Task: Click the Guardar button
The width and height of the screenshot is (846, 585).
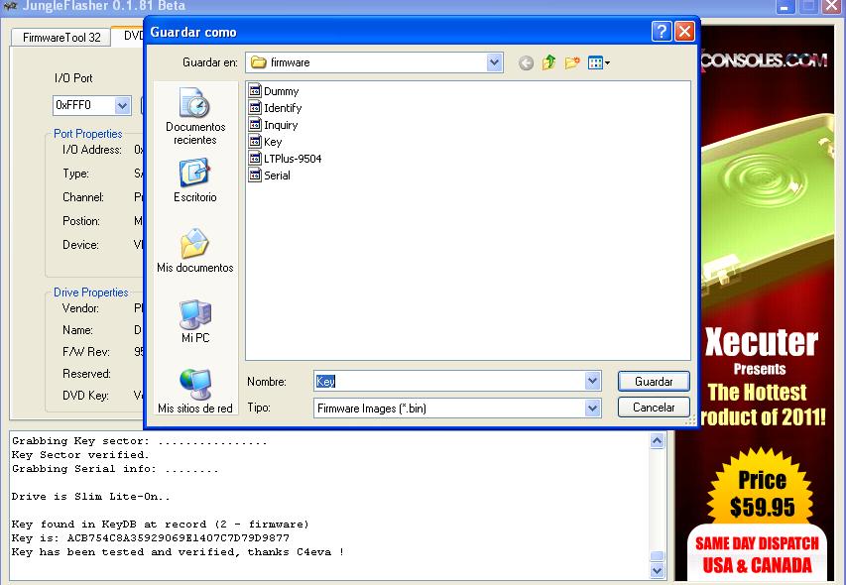Action: (654, 381)
